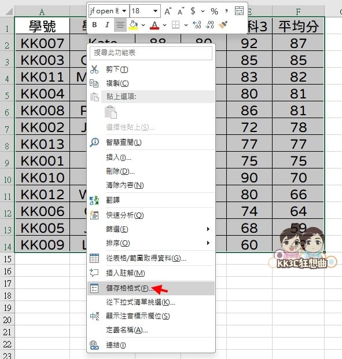Screen dimensions: 342x359
Task: Apply accounting dollar format
Action: tap(193, 11)
